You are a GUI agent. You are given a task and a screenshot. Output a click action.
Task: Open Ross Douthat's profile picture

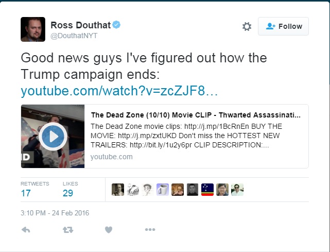[x=33, y=29]
